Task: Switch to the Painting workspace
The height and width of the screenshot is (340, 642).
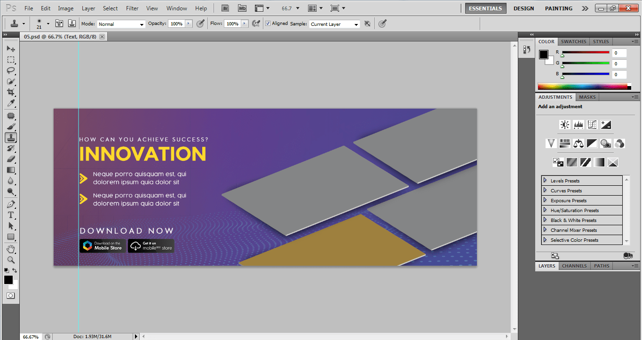Action: point(558,8)
